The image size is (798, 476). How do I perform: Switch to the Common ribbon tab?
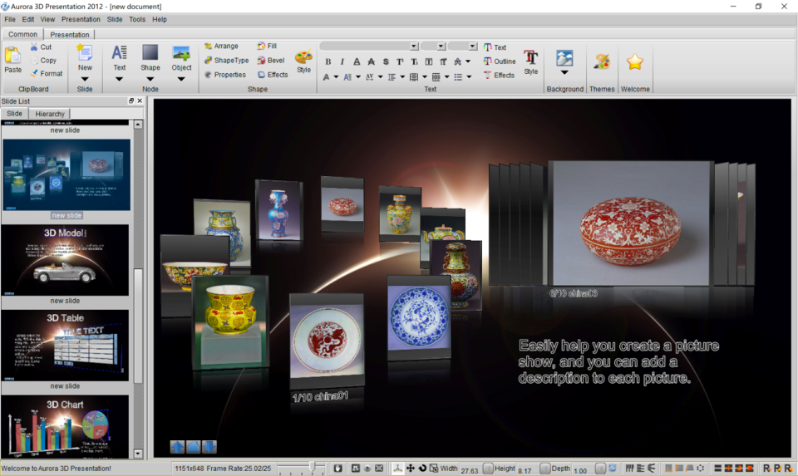(22, 34)
